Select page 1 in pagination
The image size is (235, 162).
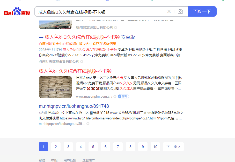[43, 147]
